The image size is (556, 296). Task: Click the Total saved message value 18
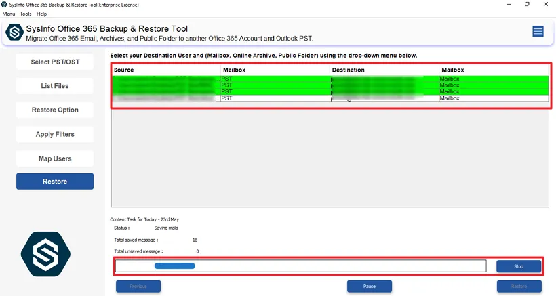[x=195, y=240]
